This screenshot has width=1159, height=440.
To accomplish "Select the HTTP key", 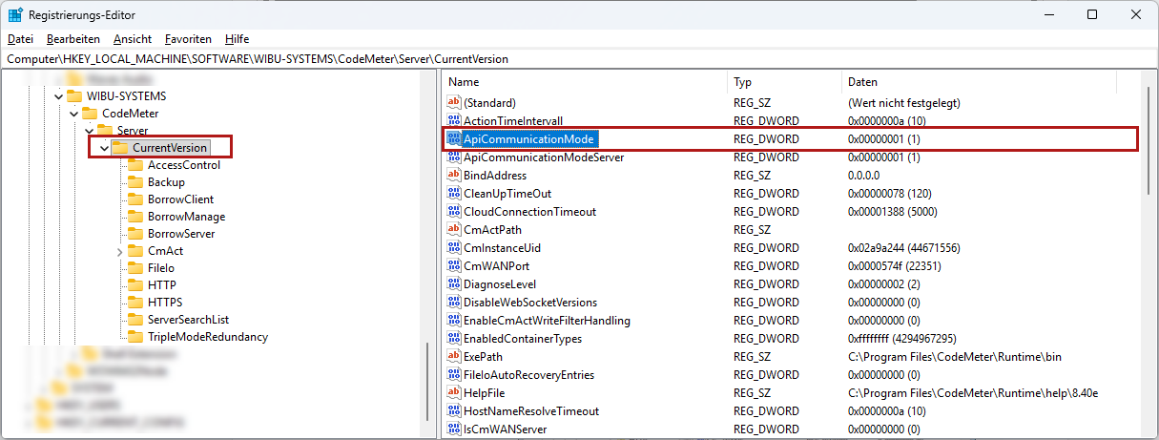I will coord(161,285).
